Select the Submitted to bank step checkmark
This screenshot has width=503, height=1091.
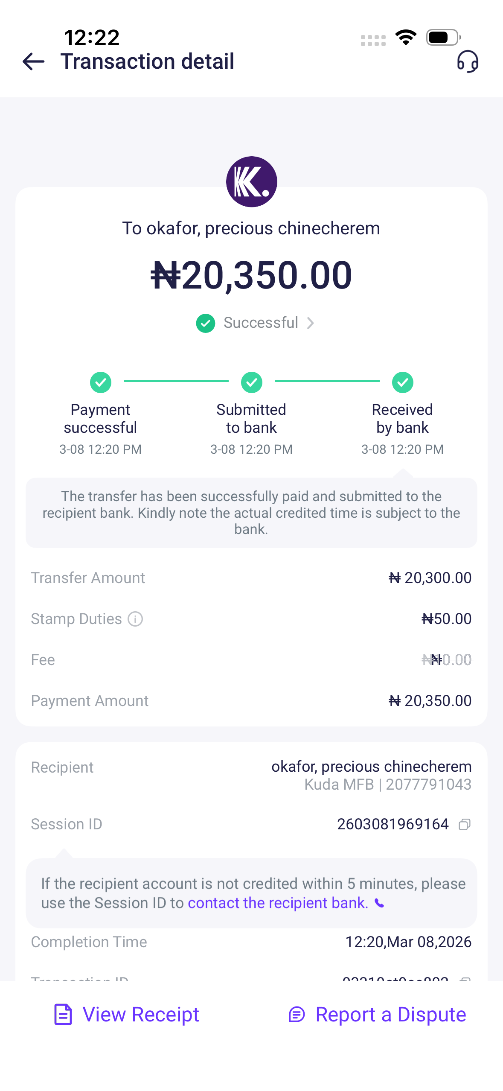tap(251, 382)
